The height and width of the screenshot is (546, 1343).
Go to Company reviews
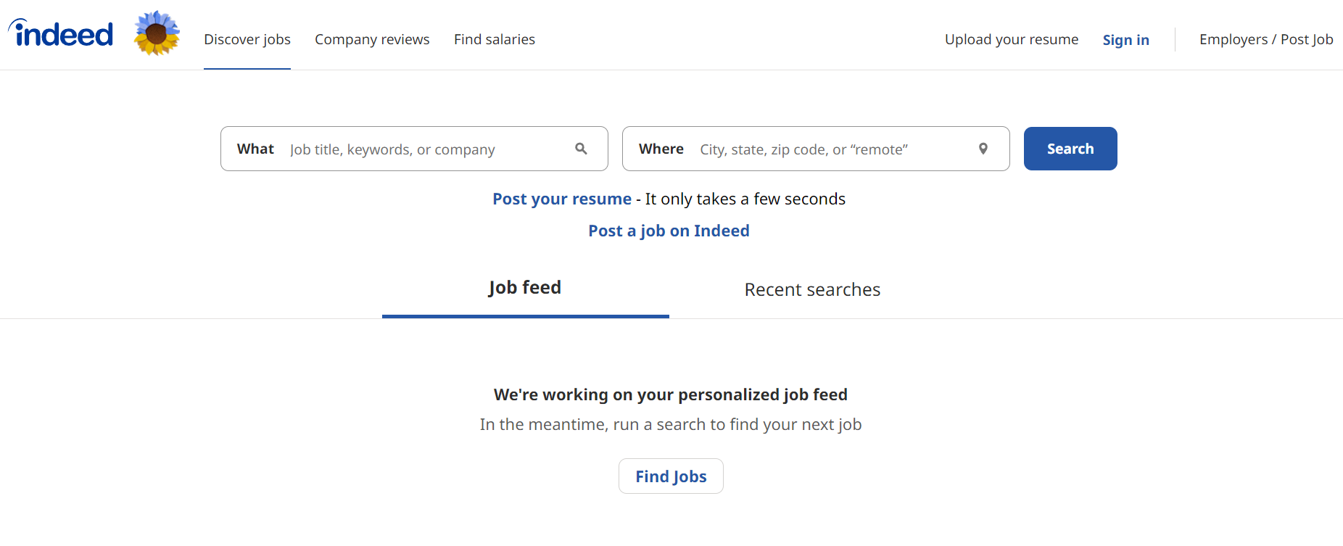click(372, 39)
